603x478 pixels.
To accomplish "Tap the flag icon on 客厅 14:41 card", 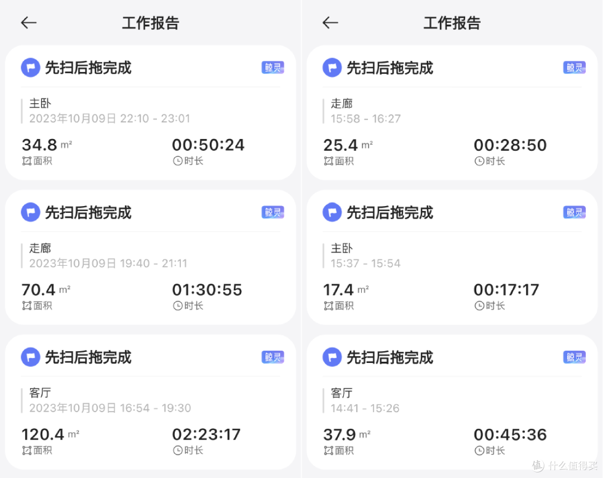I will [332, 357].
